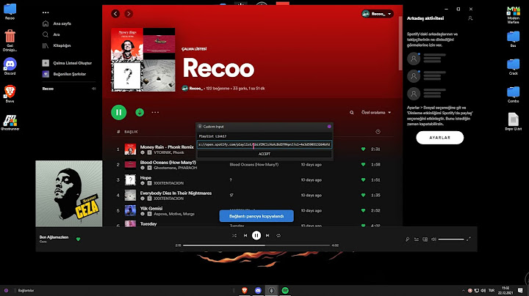
Task: Open the Crack folder on the desktop
Action: click(513, 67)
